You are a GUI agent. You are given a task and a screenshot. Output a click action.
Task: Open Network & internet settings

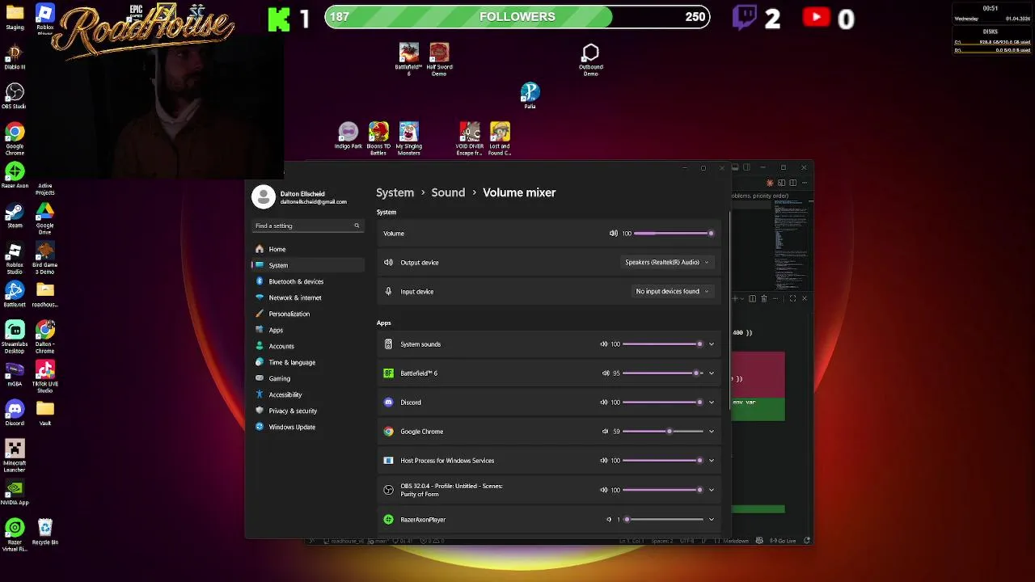[x=308, y=297]
